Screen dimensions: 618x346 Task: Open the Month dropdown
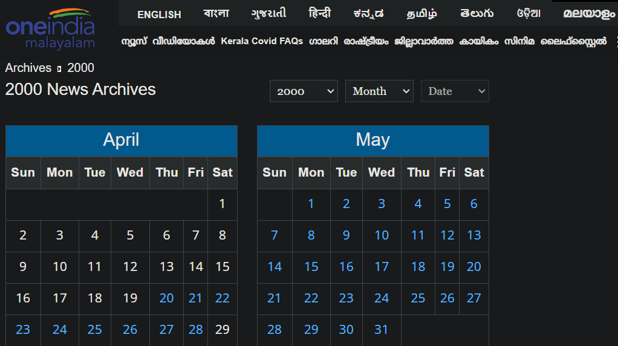(379, 91)
